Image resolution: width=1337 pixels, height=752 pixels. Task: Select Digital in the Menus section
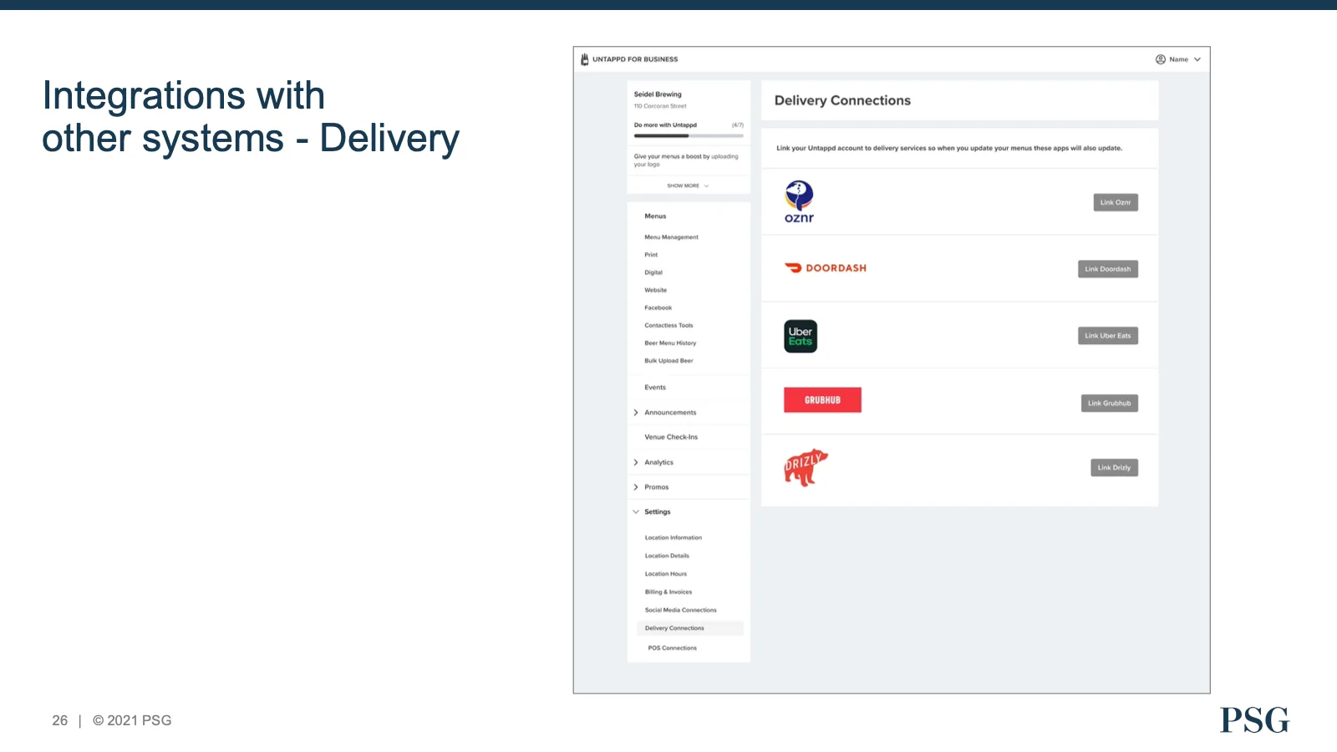(653, 272)
